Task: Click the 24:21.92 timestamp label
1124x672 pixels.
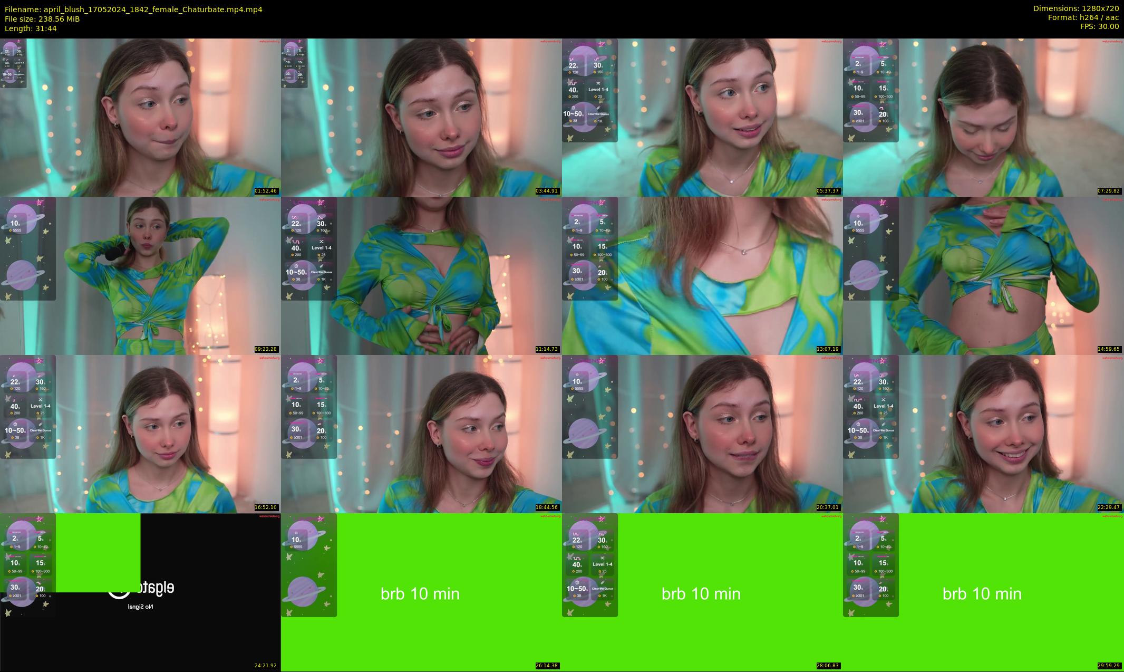Action: (x=266, y=666)
